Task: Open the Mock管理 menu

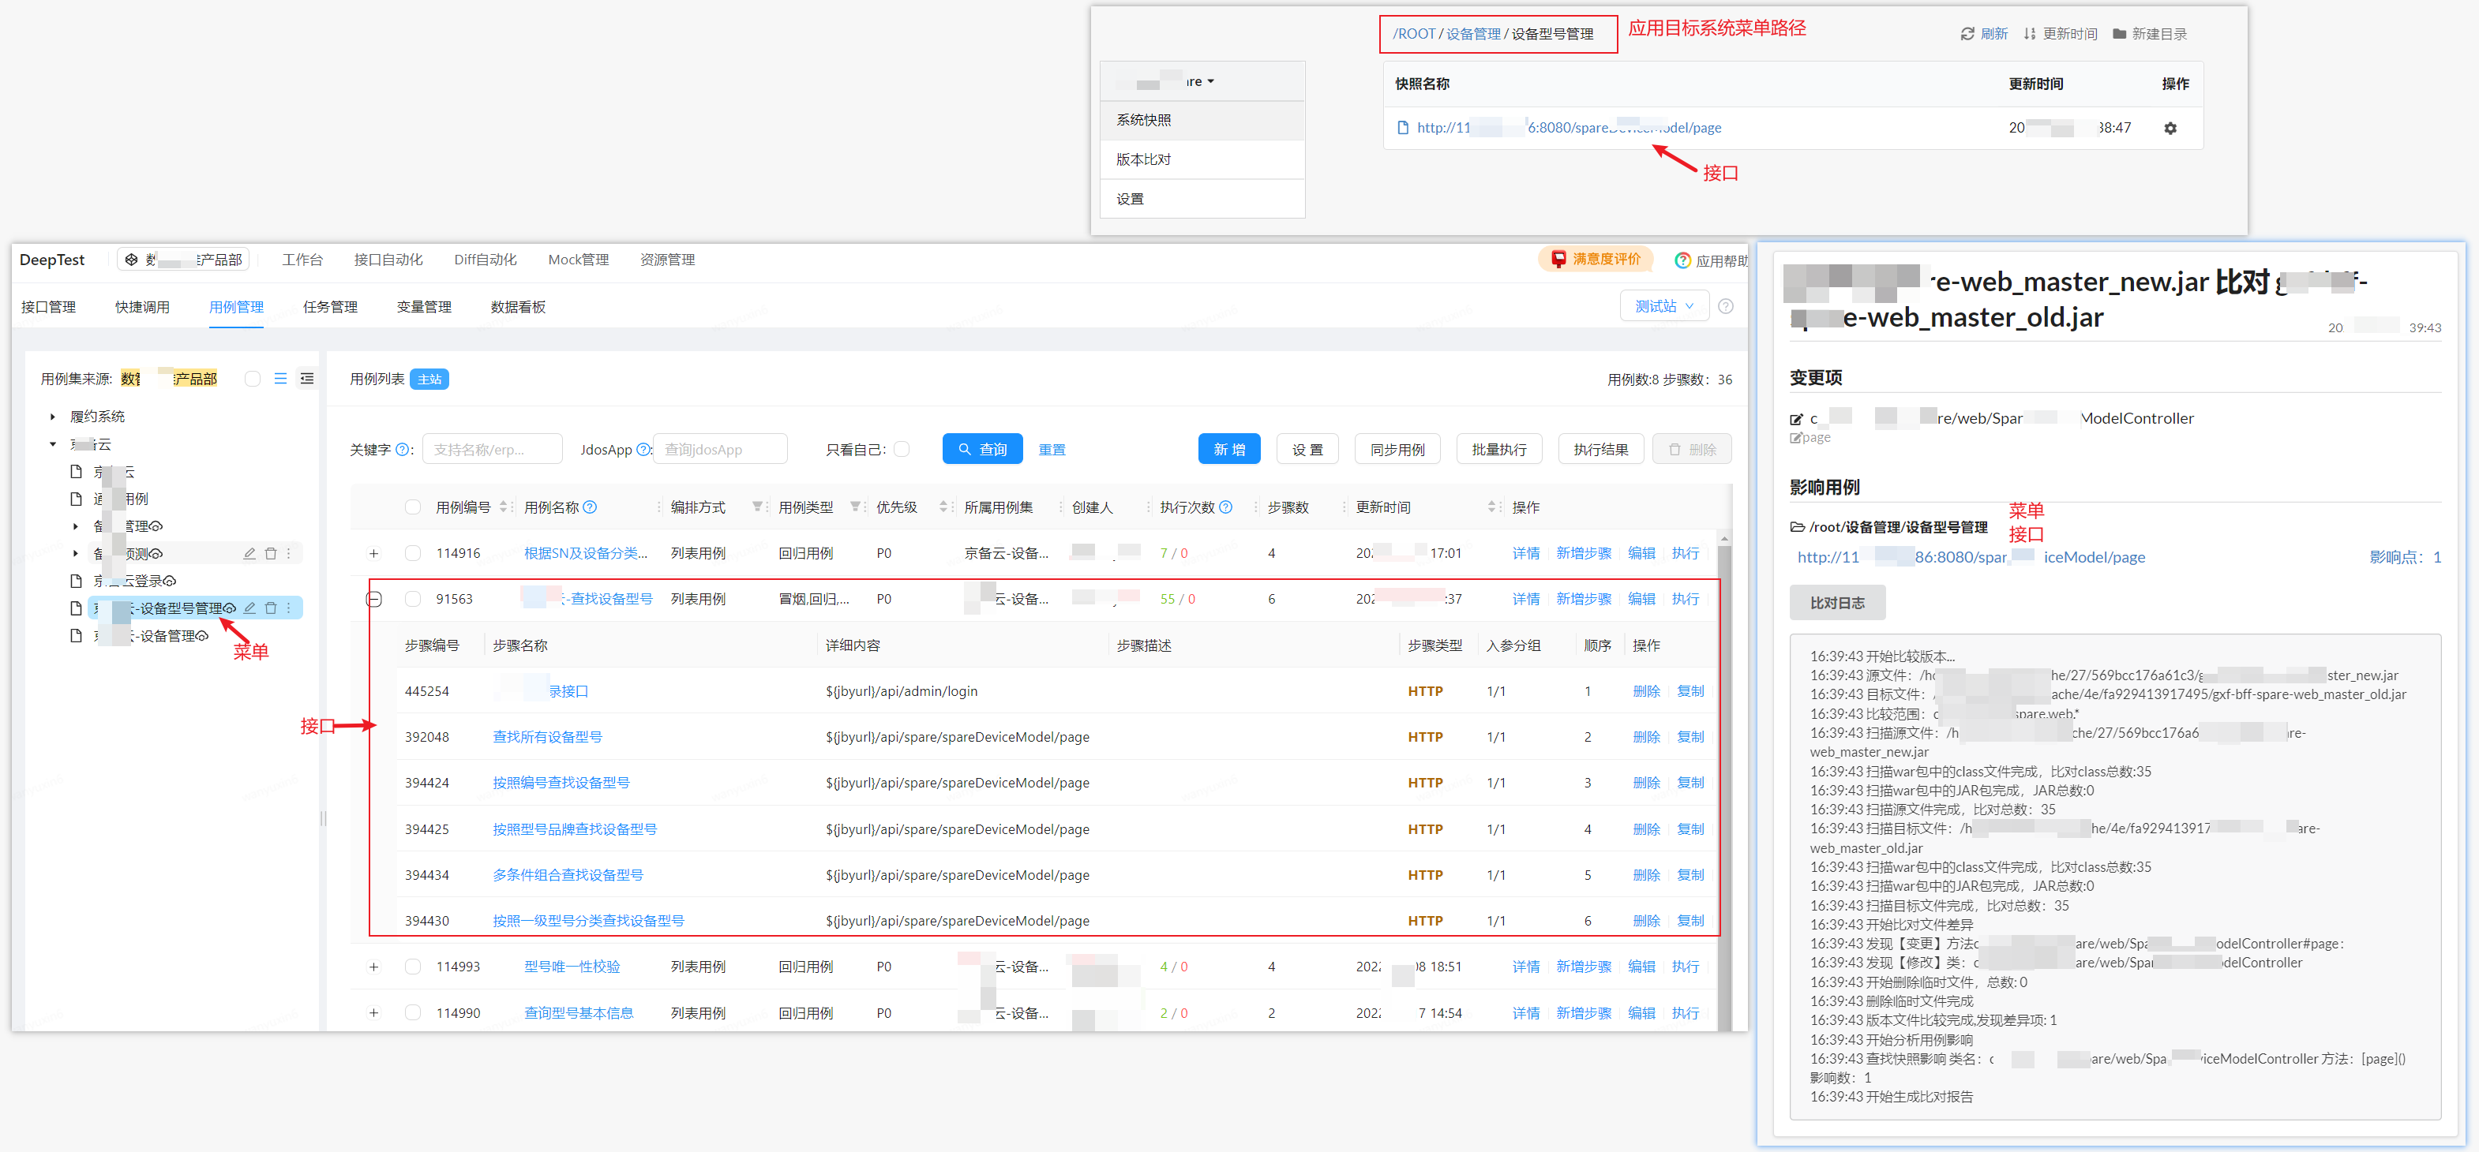Action: (x=579, y=260)
